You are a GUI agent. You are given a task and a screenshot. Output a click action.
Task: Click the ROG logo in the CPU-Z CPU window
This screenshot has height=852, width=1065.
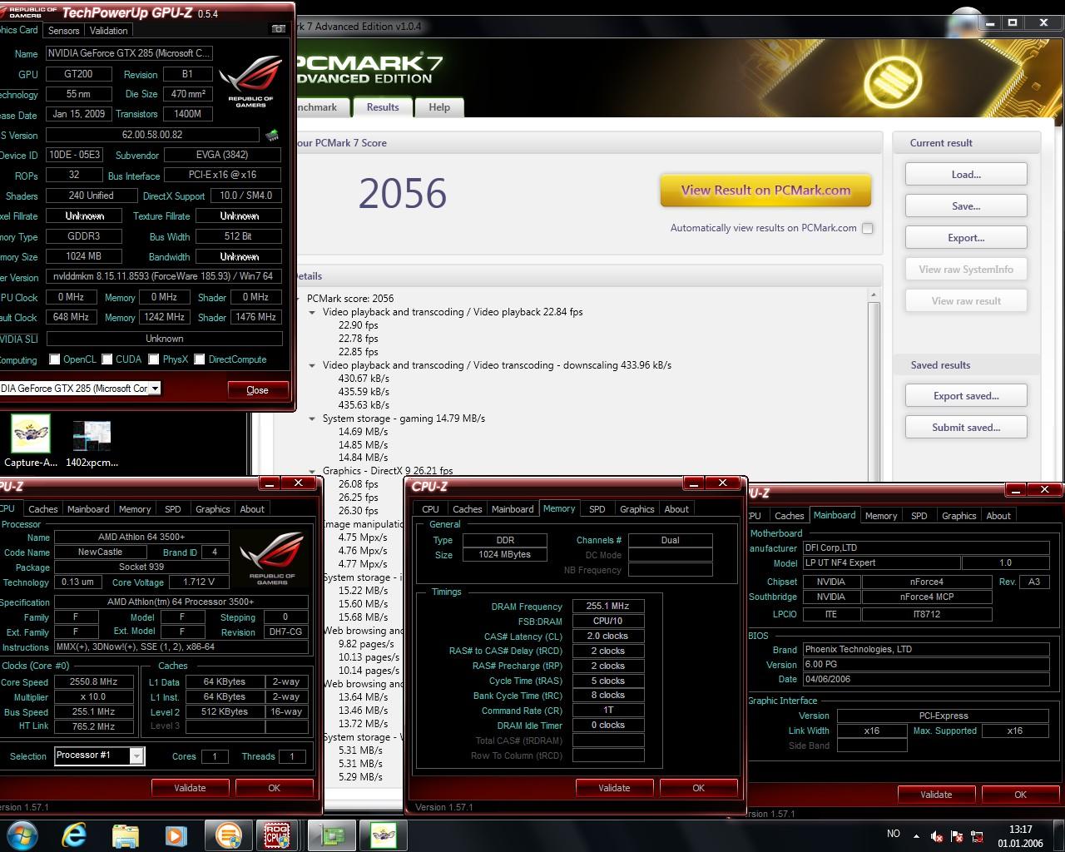(273, 560)
